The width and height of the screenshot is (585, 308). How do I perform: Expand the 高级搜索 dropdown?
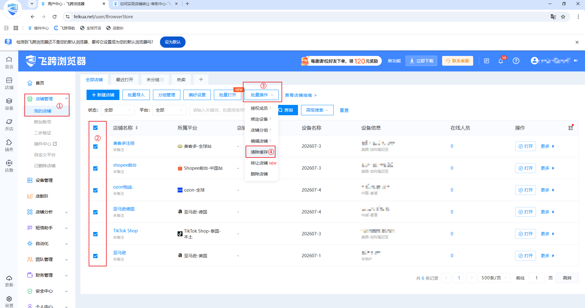(x=317, y=110)
